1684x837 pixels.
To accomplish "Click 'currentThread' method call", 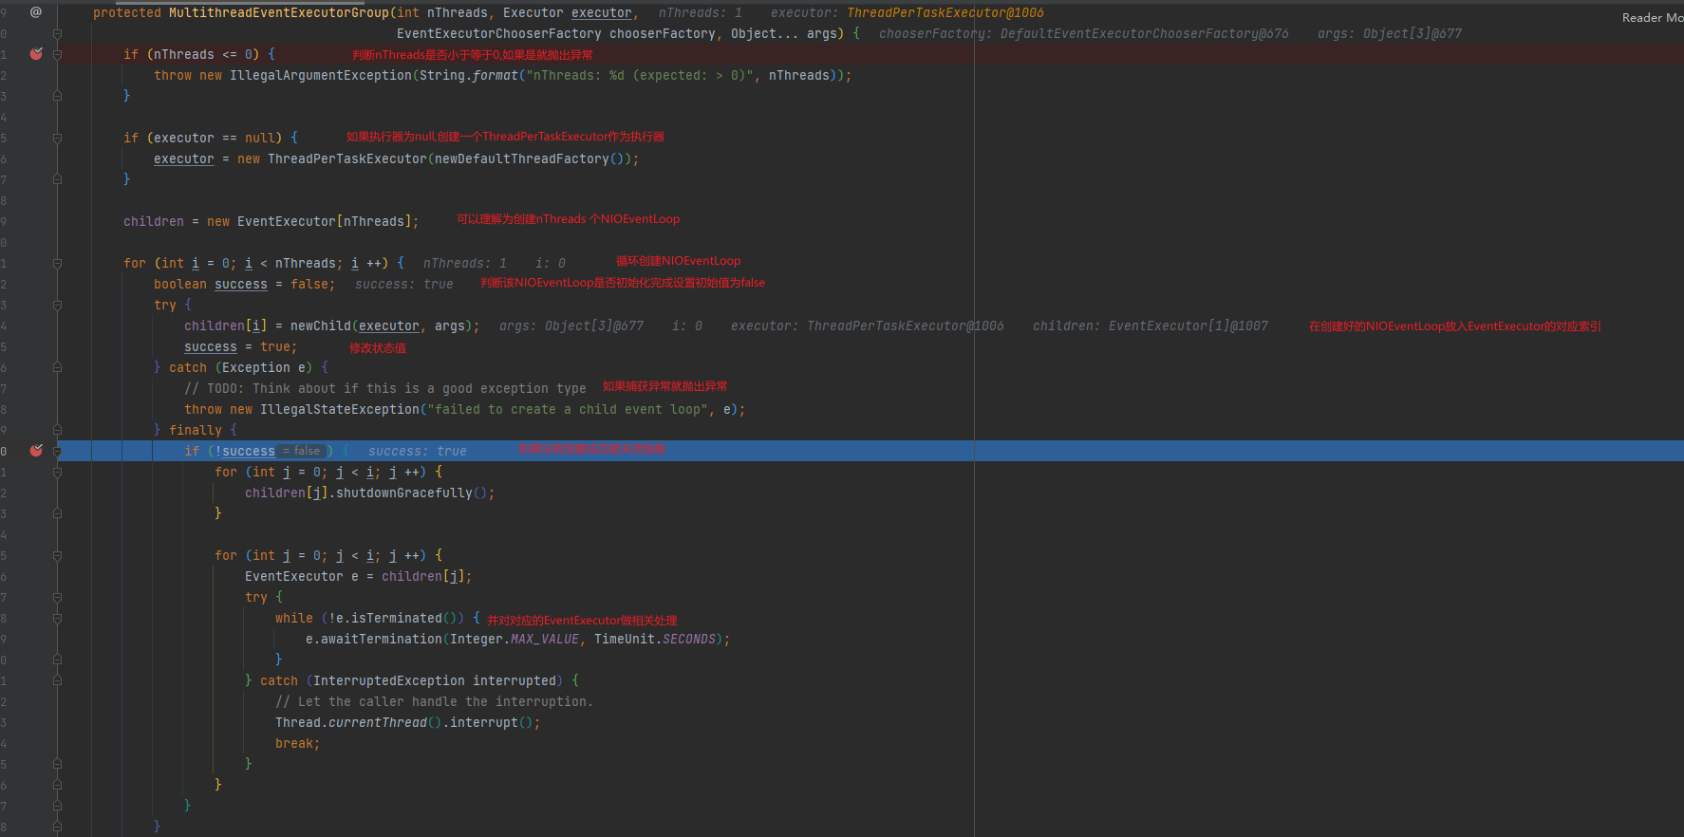I will (x=377, y=722).
